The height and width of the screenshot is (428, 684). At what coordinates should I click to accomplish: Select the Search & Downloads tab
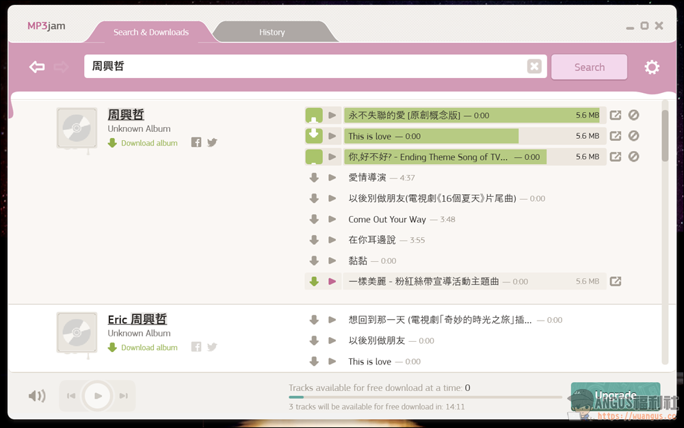coord(151,32)
